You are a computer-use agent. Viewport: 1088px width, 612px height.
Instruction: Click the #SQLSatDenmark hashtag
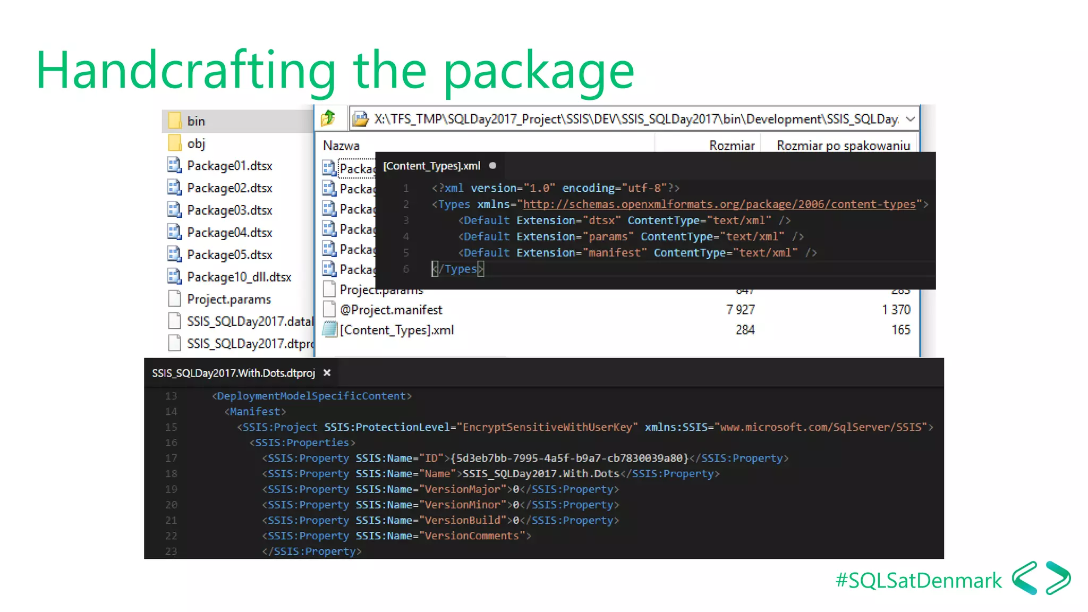pyautogui.click(x=919, y=581)
